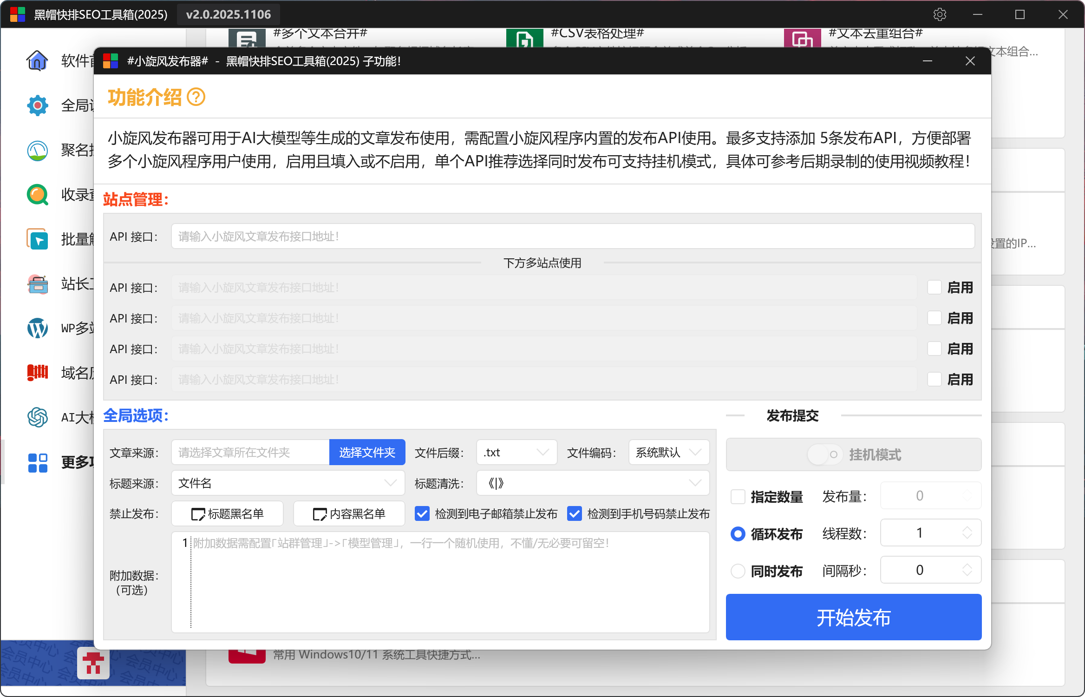The width and height of the screenshot is (1085, 697).
Task: Click the magnifier 收录 icon in sidebar
Action: point(37,195)
